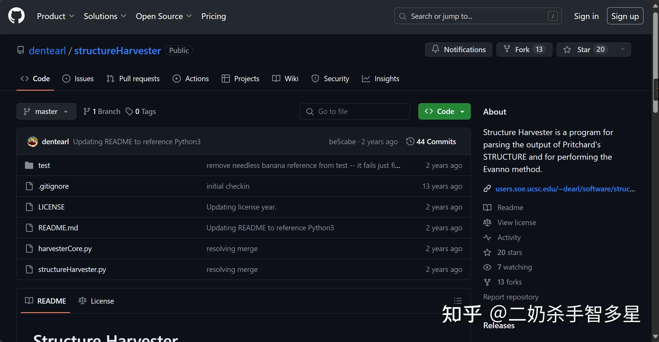Screen dimensions: 659x342
Task: Click the file icon beside harvesterCore.py
Action: click(29, 249)
